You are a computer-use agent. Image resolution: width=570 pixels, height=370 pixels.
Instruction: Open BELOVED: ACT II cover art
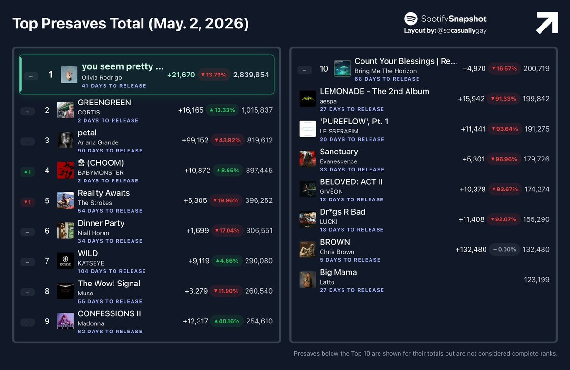(308, 189)
